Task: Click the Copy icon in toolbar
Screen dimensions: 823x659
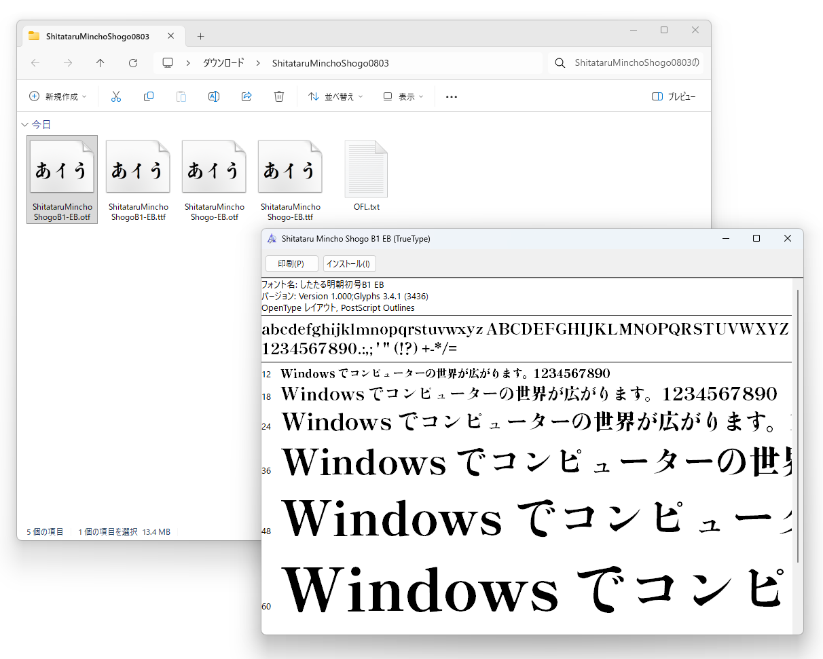Action: coord(149,96)
